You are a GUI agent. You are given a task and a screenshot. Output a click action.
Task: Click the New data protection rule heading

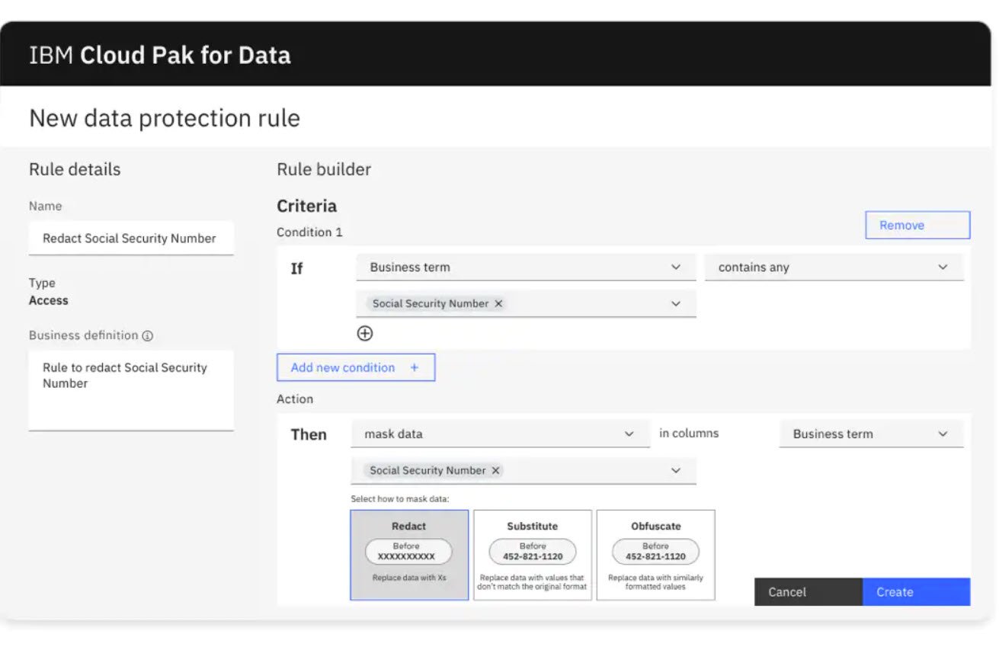[165, 118]
